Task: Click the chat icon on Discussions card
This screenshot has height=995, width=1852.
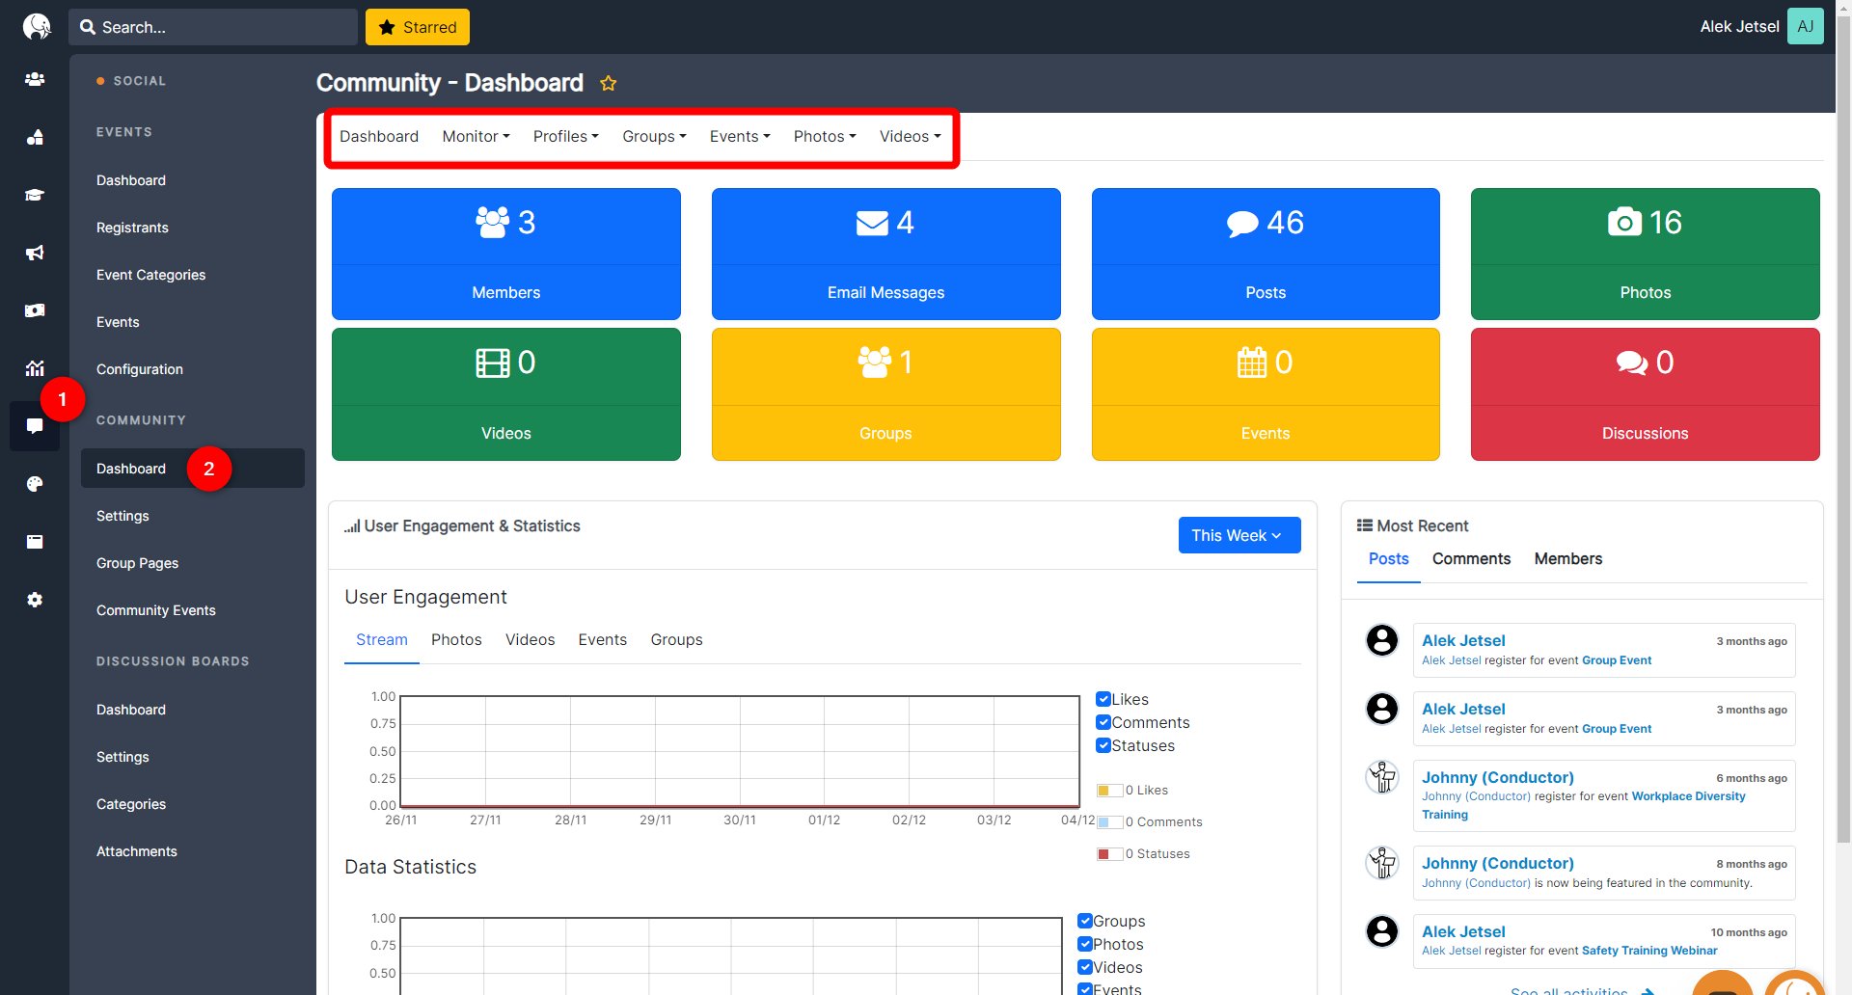Action: (1632, 363)
